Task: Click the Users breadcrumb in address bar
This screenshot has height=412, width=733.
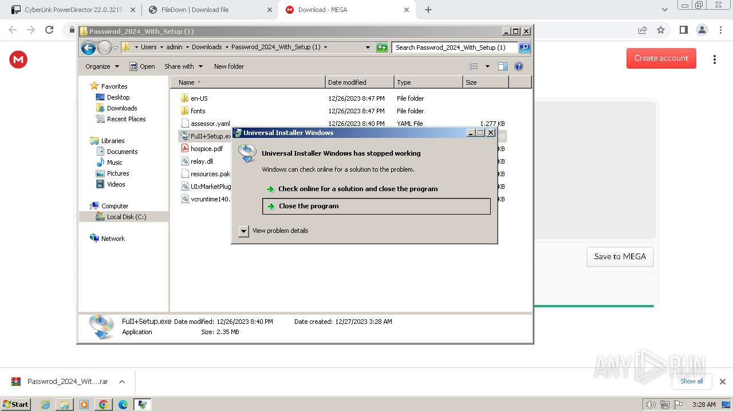Action: pos(148,47)
